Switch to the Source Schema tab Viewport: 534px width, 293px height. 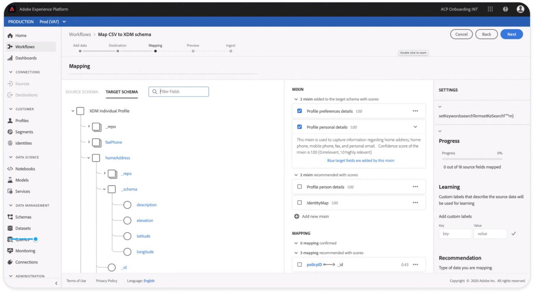pyautogui.click(x=82, y=92)
